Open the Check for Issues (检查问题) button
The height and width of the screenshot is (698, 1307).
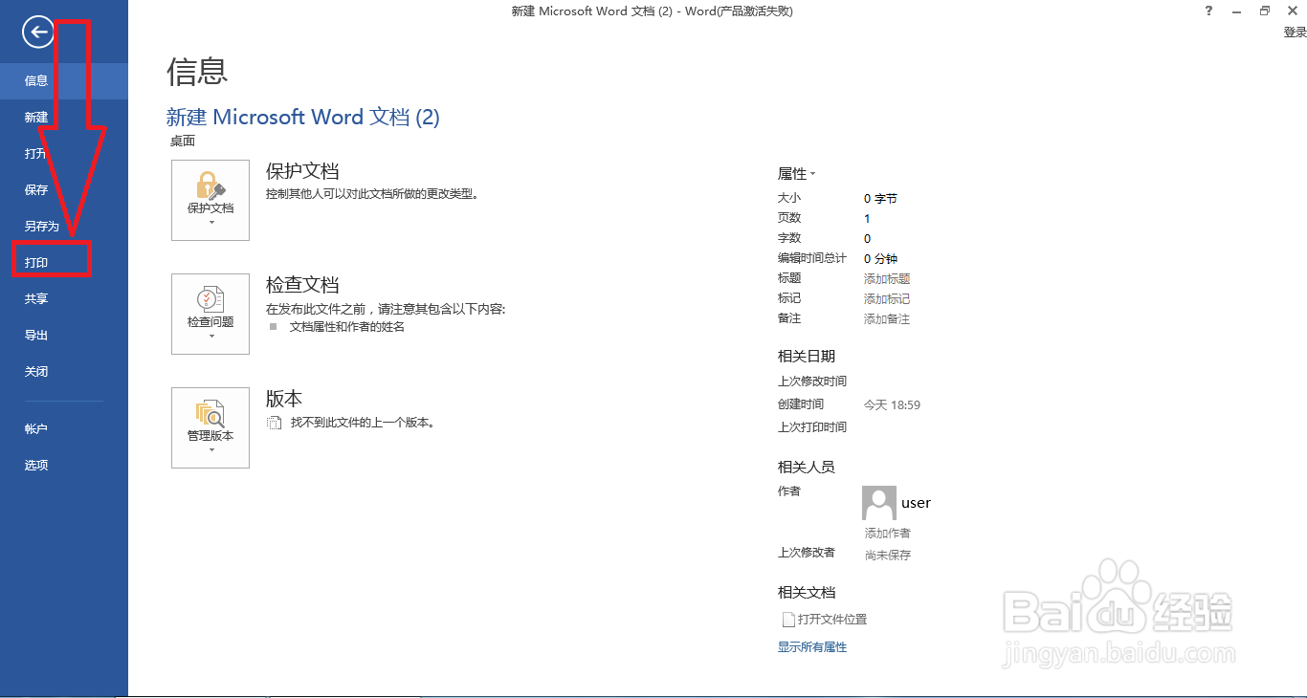[210, 314]
